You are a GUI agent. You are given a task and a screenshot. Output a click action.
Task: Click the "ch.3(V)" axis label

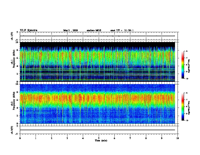(12, 130)
